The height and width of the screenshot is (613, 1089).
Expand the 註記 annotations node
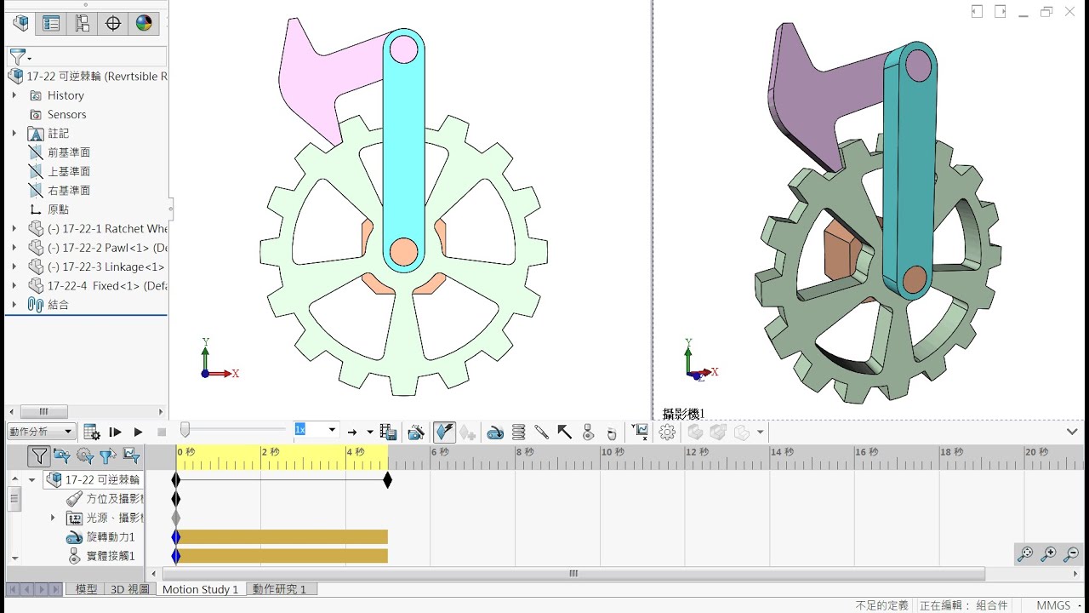(14, 133)
